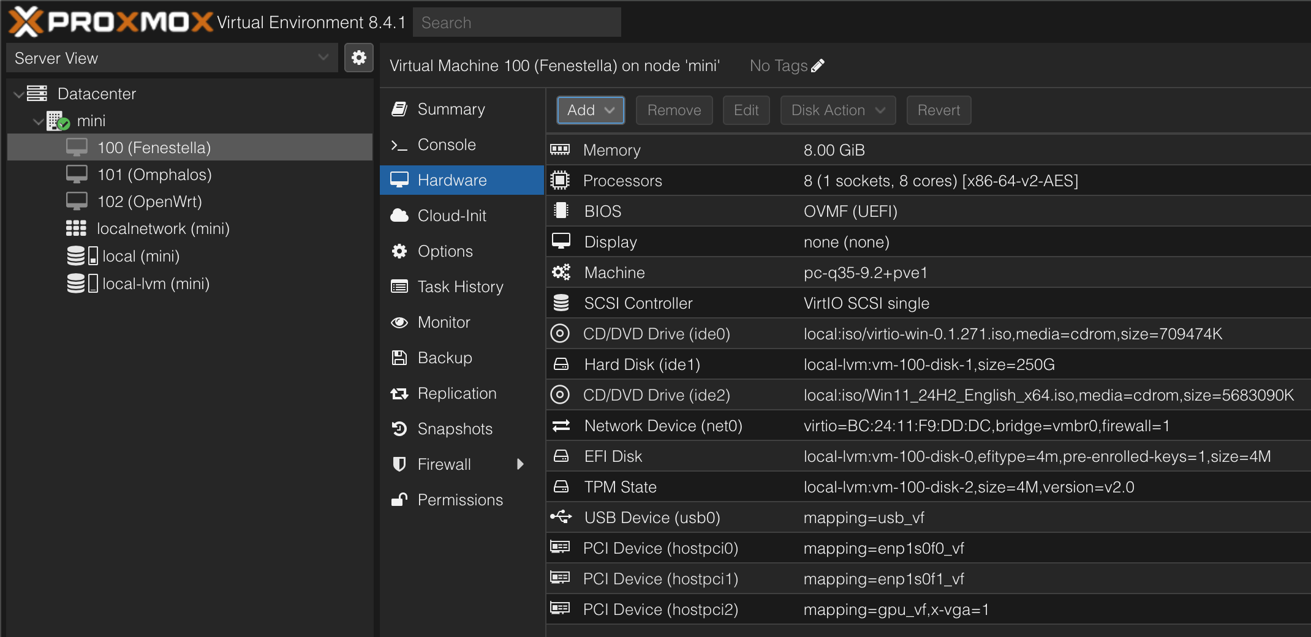Click the CD/DVD Drive (ide2) disc icon
1311x637 pixels.
[x=560, y=394]
